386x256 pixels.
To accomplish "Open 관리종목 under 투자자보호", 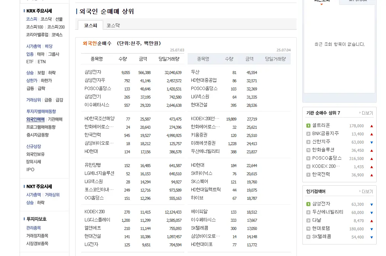I will [x=34, y=228].
